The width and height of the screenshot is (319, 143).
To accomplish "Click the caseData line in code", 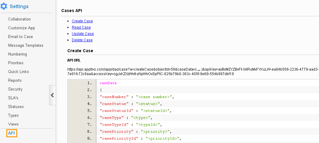I will point(108,83).
